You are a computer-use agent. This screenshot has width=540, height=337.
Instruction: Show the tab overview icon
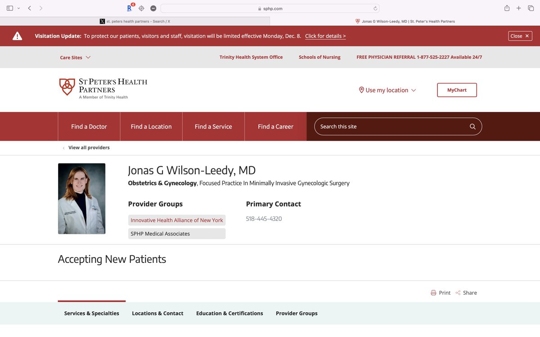[x=531, y=8]
